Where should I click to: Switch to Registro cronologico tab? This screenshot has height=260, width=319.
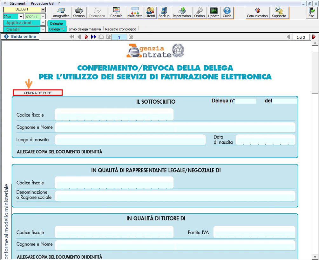(x=121, y=29)
